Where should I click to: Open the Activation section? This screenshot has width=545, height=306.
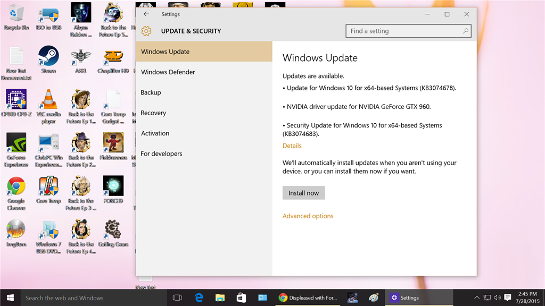[204, 133]
